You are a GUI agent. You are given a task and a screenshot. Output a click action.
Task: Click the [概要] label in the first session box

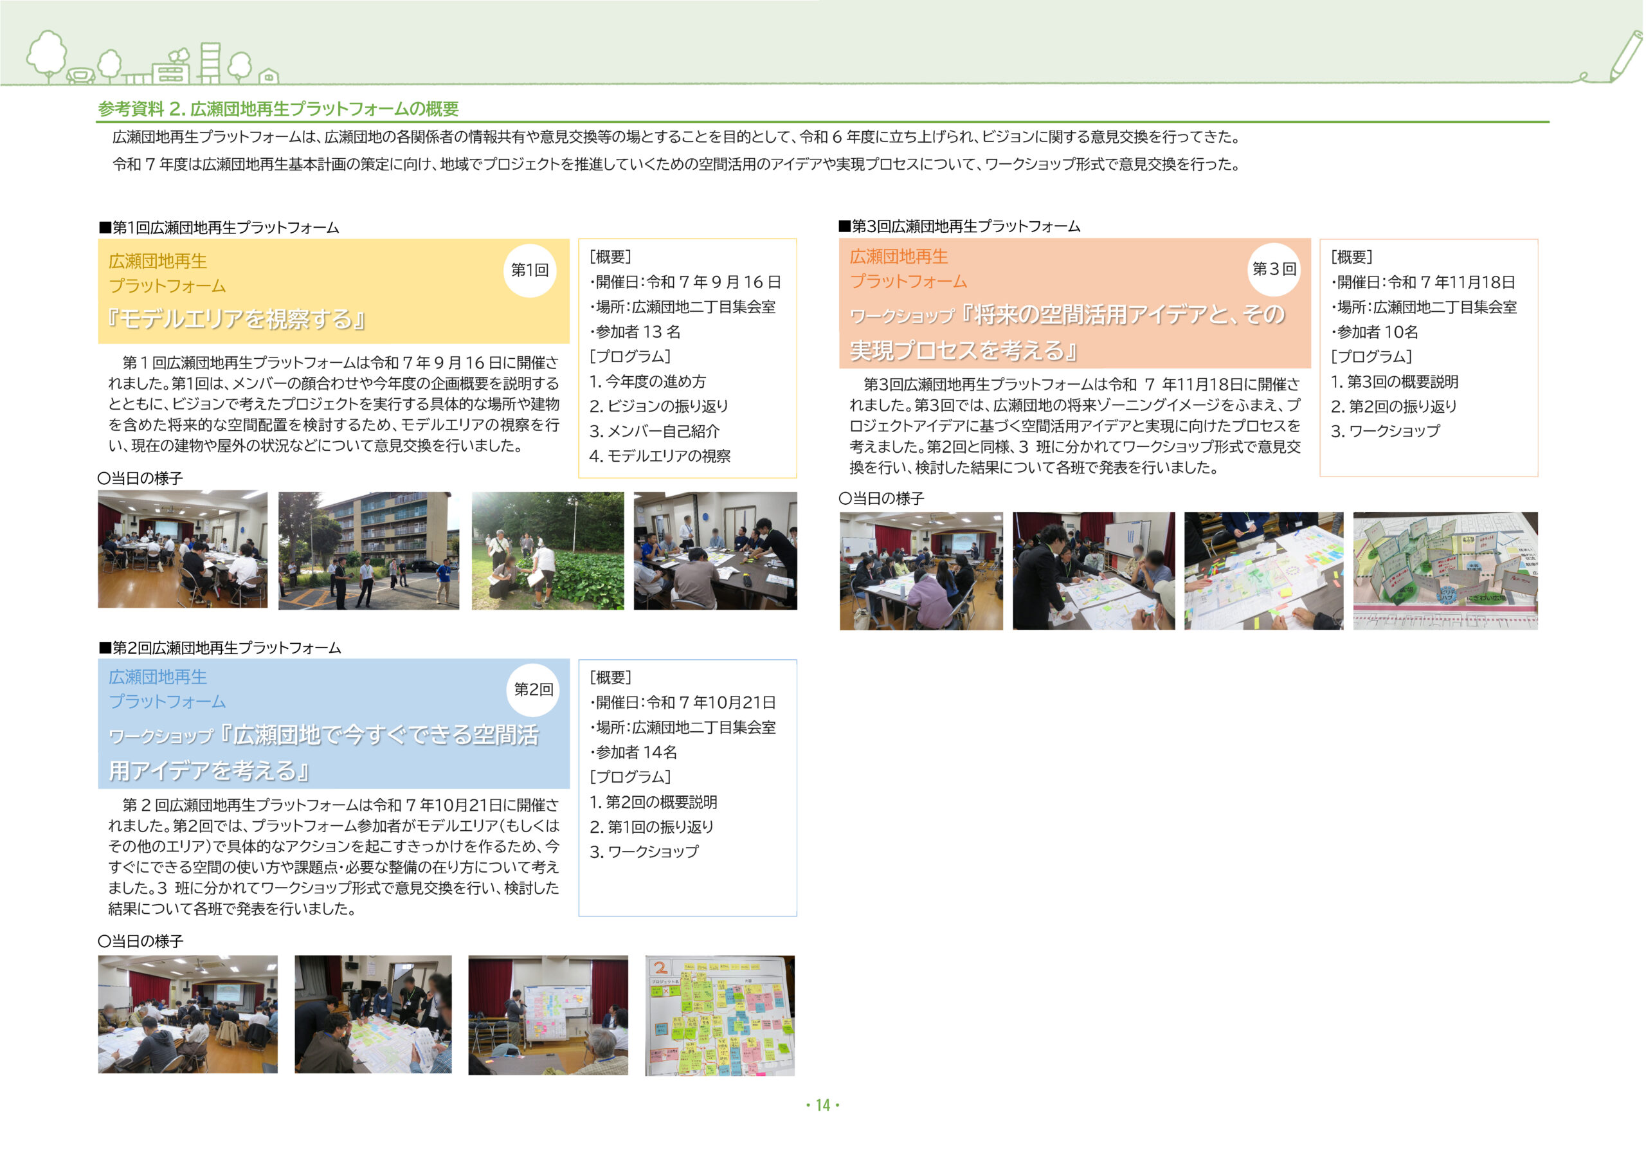pyautogui.click(x=611, y=257)
